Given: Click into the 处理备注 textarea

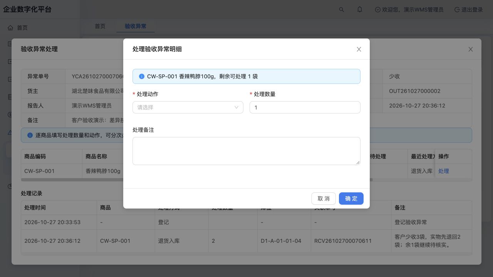Looking at the screenshot, I should tap(246, 151).
